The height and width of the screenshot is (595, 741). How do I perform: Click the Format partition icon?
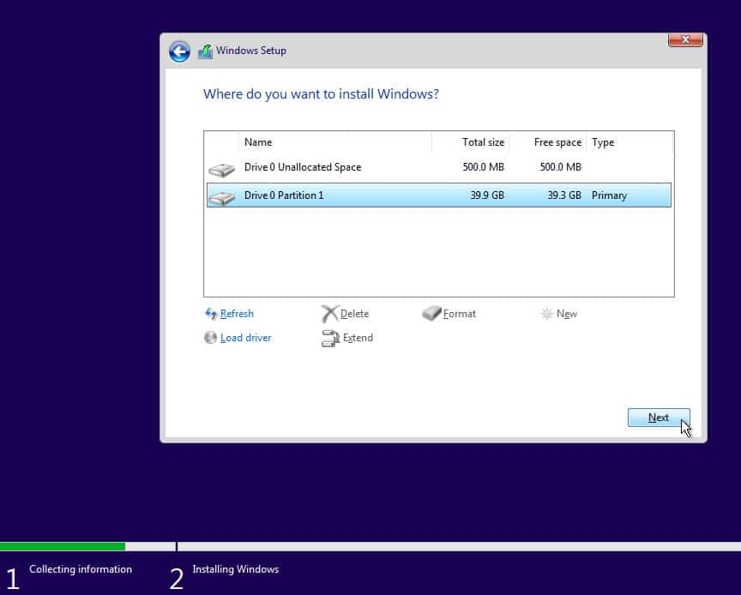(x=433, y=314)
